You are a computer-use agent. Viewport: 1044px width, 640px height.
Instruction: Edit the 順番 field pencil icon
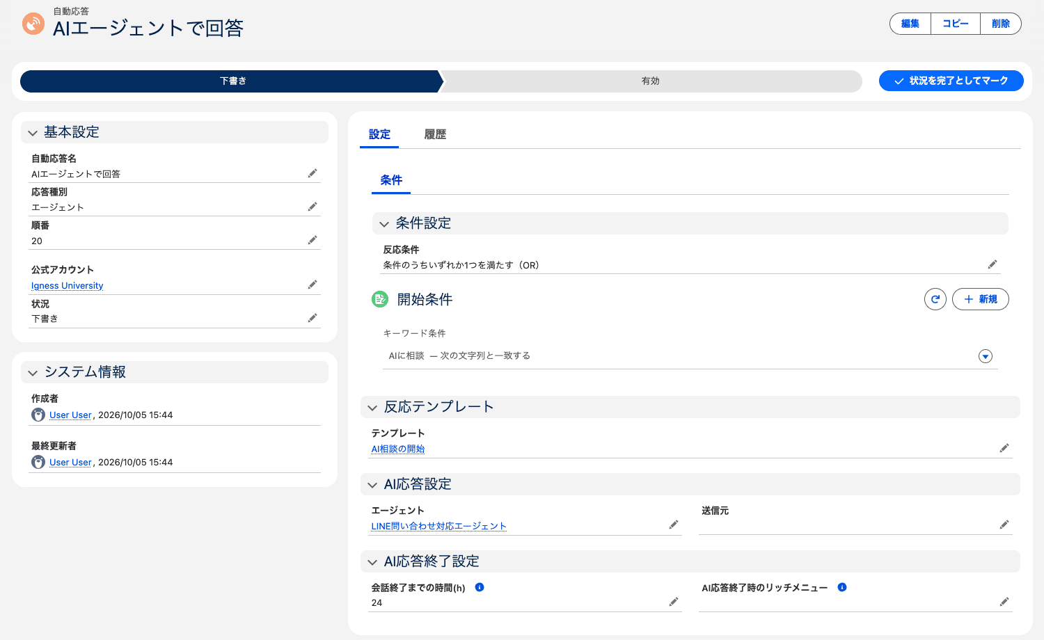click(313, 240)
